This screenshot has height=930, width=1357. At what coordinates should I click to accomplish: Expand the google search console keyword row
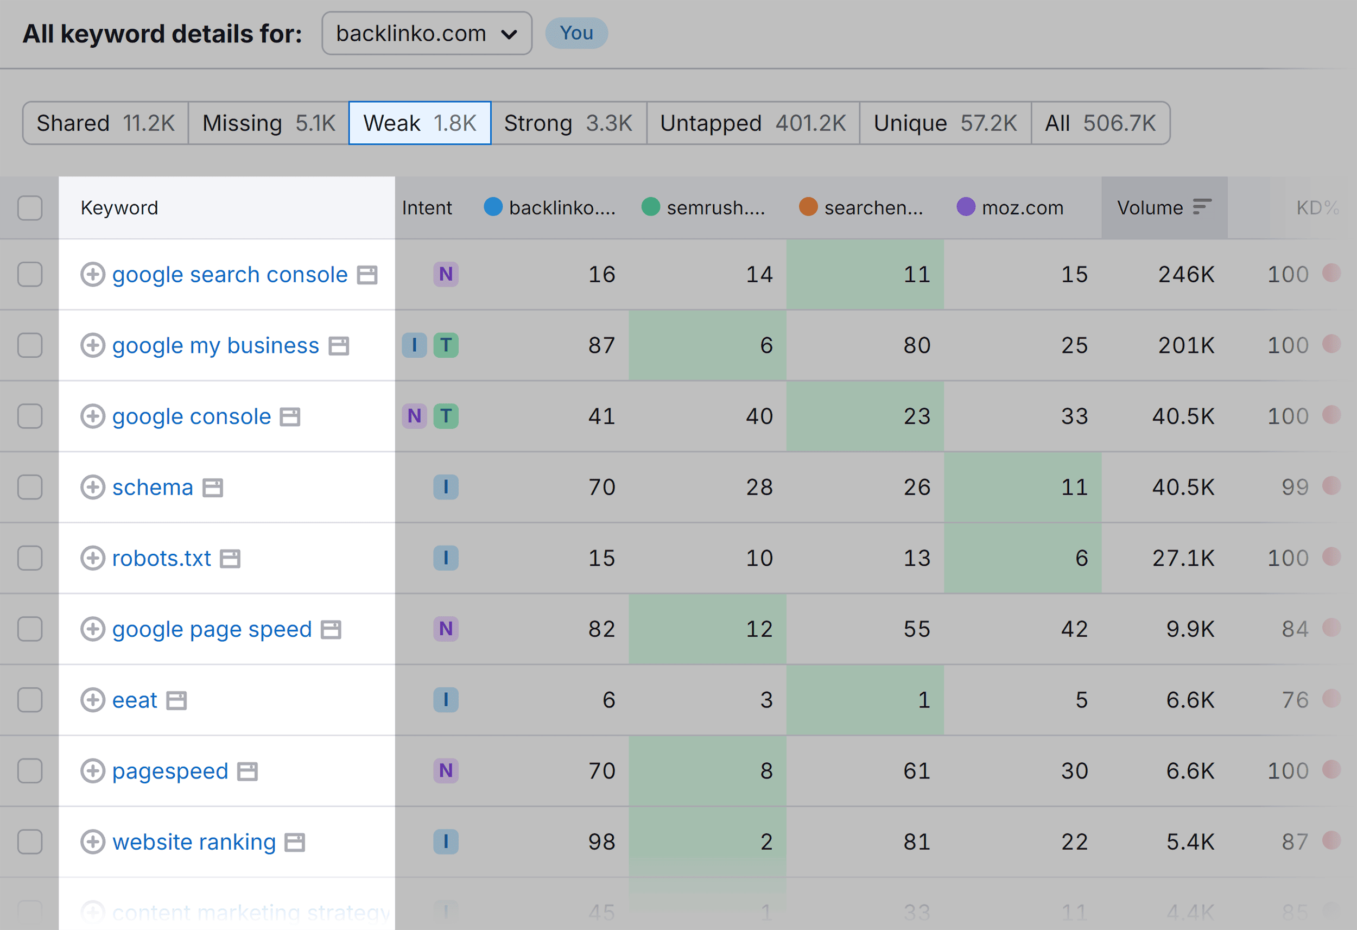(x=93, y=273)
